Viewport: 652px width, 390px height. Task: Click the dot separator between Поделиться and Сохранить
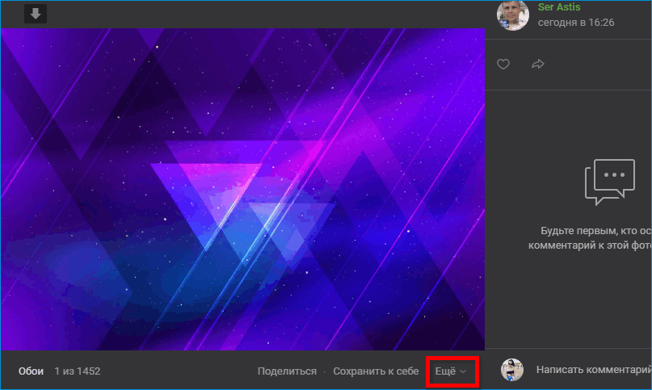point(325,371)
